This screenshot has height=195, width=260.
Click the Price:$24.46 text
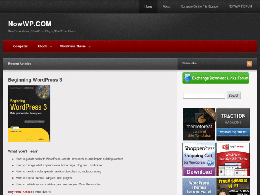pyautogui.click(x=43, y=192)
